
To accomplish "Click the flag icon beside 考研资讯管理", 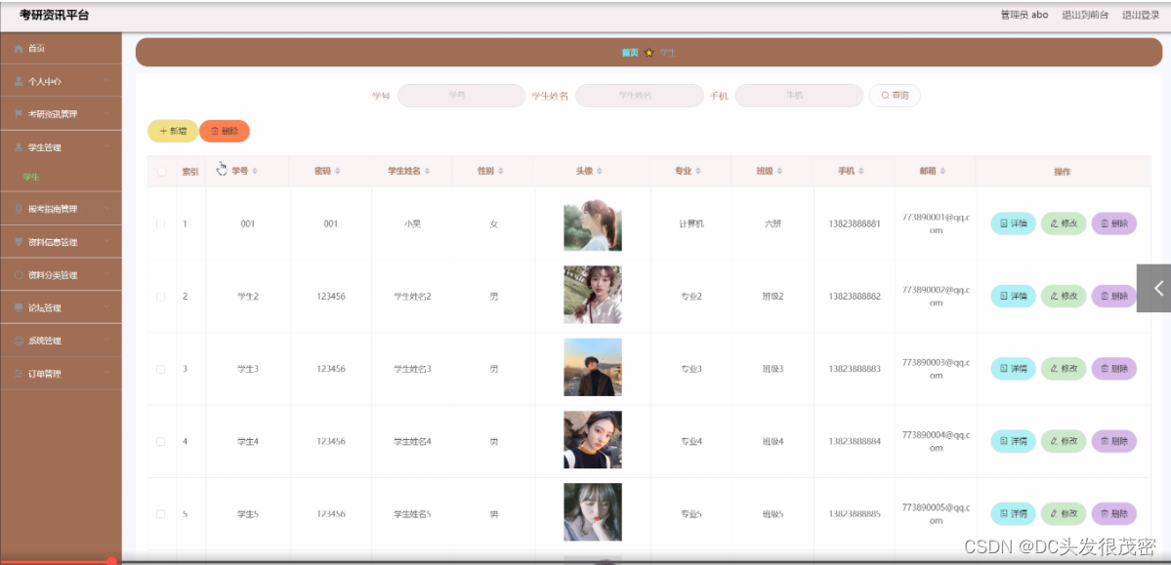I will [19, 114].
